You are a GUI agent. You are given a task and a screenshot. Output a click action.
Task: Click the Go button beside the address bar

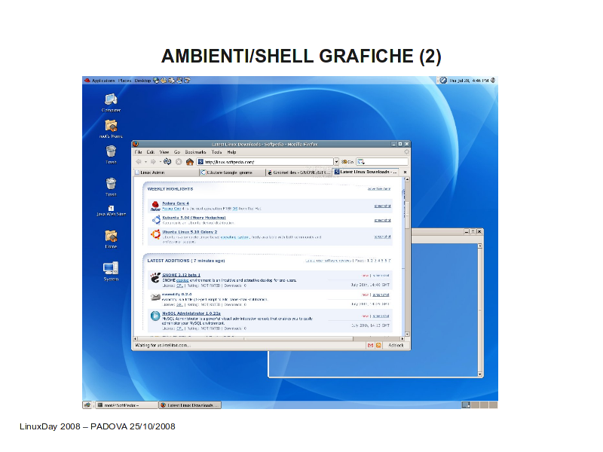(347, 161)
